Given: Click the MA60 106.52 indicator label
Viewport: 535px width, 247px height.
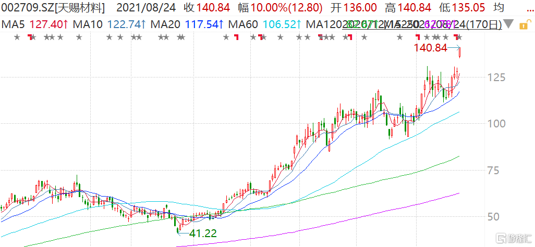Looking at the screenshot, I should [x=265, y=24].
